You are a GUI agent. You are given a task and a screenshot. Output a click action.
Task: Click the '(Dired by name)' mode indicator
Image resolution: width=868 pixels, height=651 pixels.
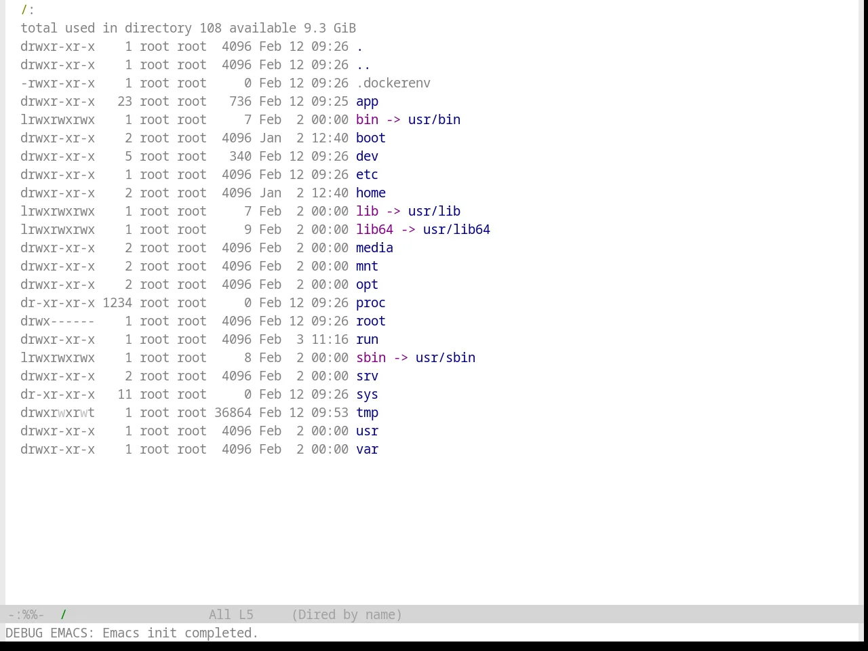pos(347,615)
